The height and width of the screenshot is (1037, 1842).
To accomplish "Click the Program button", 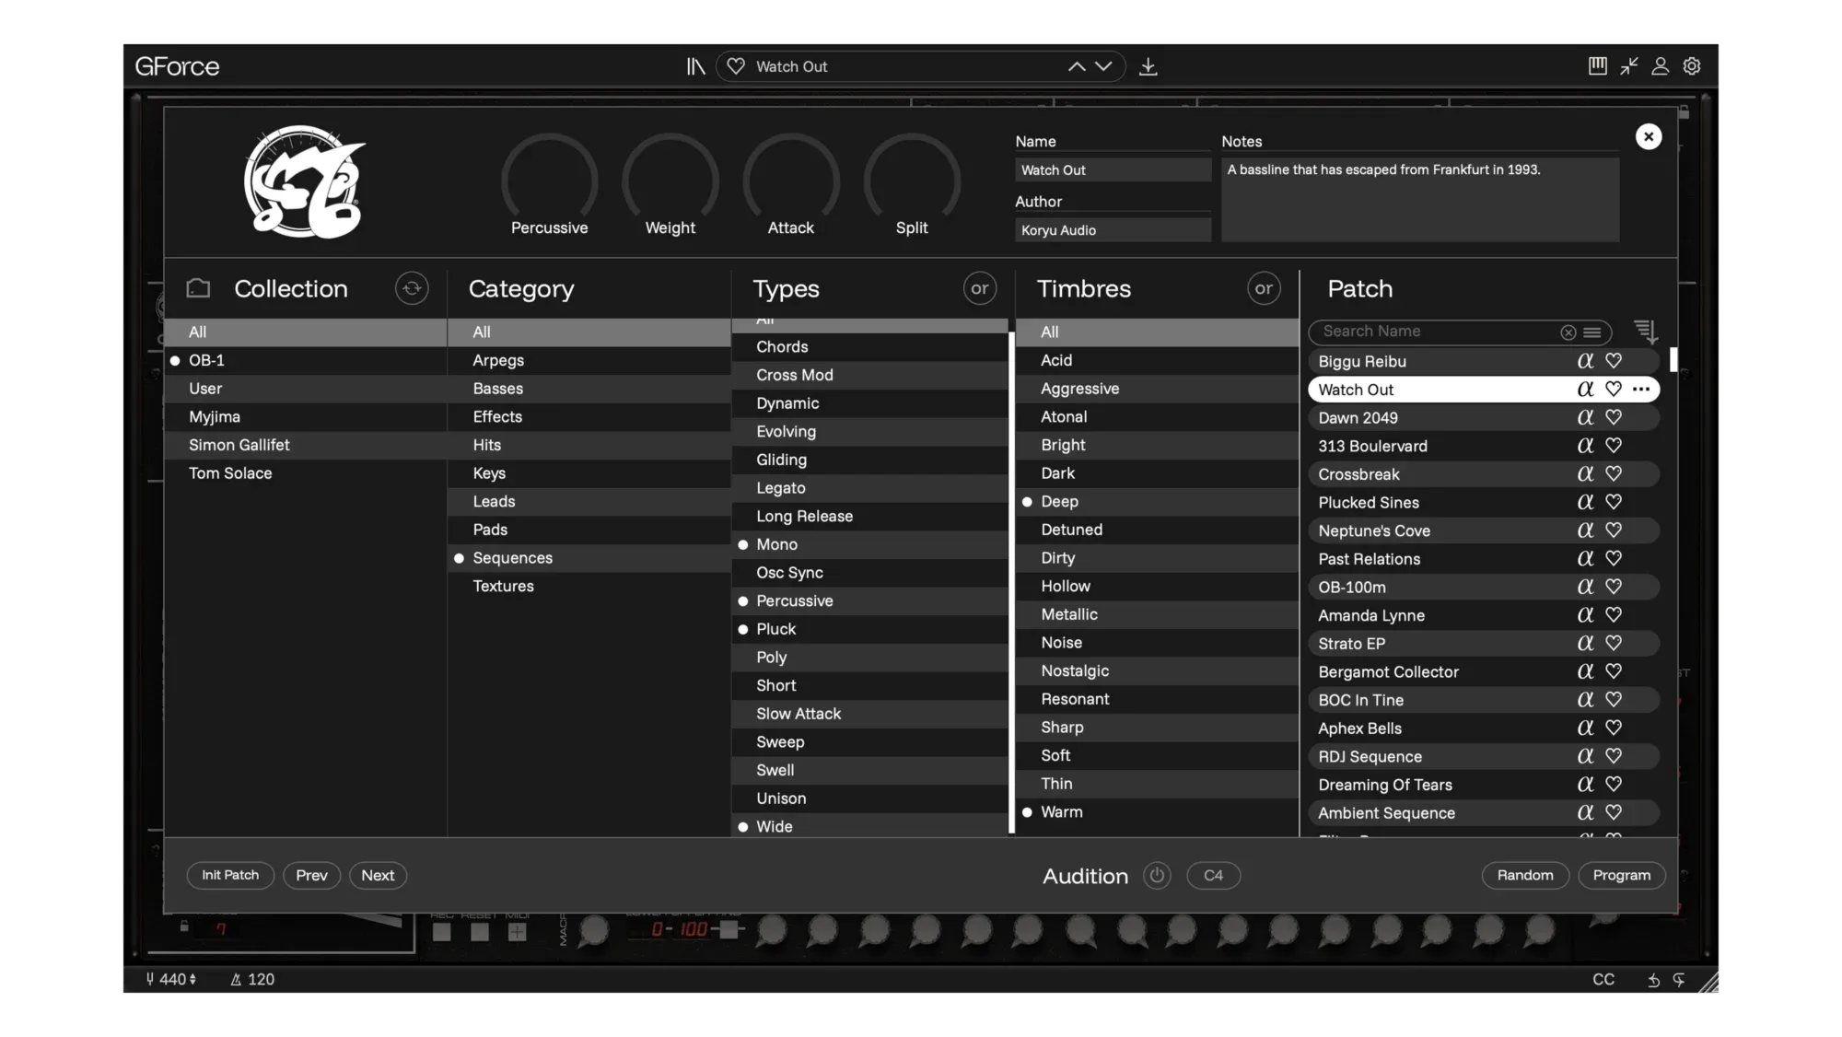I will (x=1621, y=875).
